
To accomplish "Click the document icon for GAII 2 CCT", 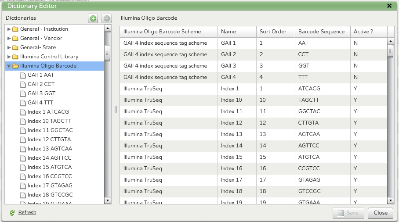I will (x=23, y=84).
